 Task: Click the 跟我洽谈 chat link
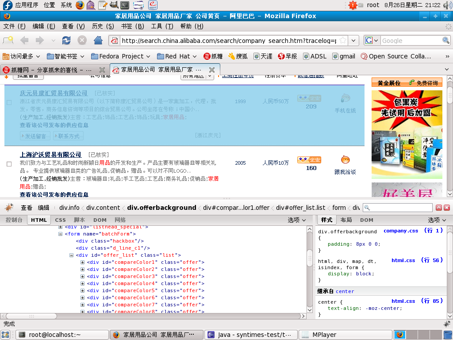tap(345, 172)
